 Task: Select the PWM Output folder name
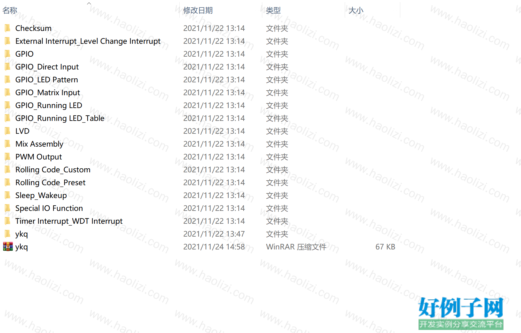(39, 157)
